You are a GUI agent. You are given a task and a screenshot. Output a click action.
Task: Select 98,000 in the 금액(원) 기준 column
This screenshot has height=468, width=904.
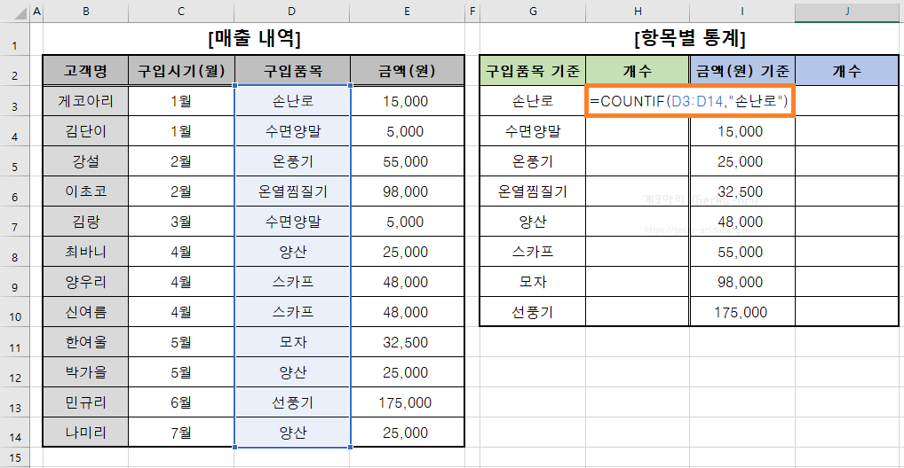coord(742,282)
